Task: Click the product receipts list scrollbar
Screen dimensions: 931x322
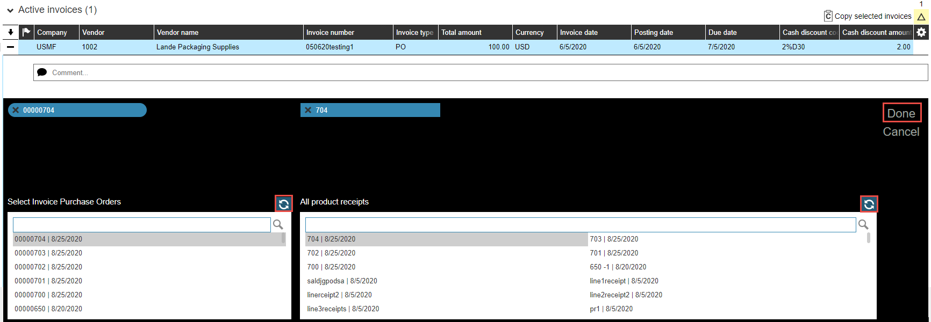Action: point(869,238)
